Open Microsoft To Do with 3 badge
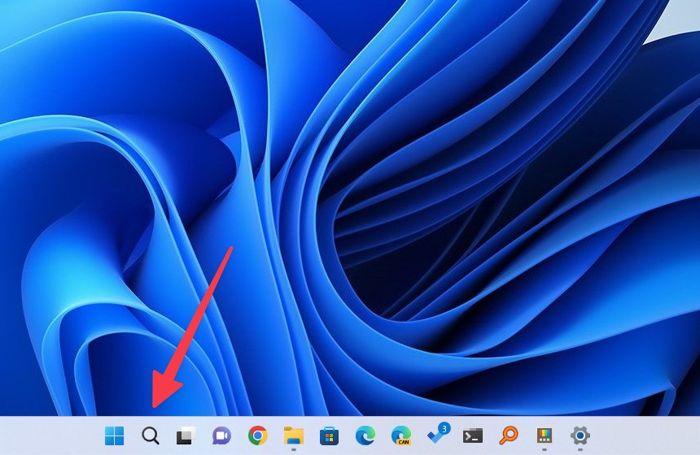The image size is (700, 455). pos(438,434)
